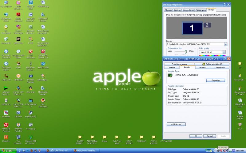Image resolution: width=246 pixels, height=153 pixels.
Task: Switch to the Troubleshoot tab
Action: tap(220, 67)
